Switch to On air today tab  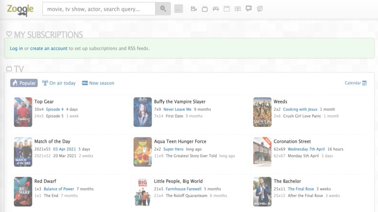point(59,83)
